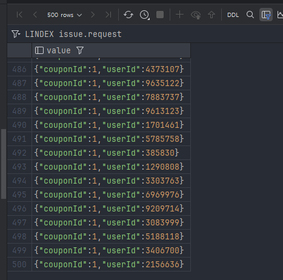Jump to last page of rows
The image size is (283, 280).
[x=108, y=15]
